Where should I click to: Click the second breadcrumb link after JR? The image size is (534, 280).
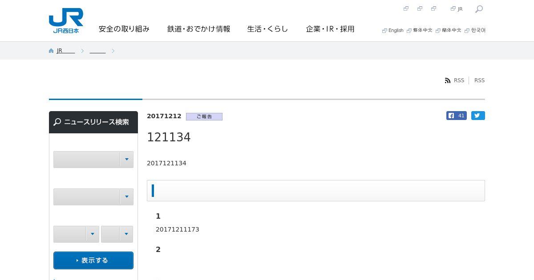(x=97, y=51)
